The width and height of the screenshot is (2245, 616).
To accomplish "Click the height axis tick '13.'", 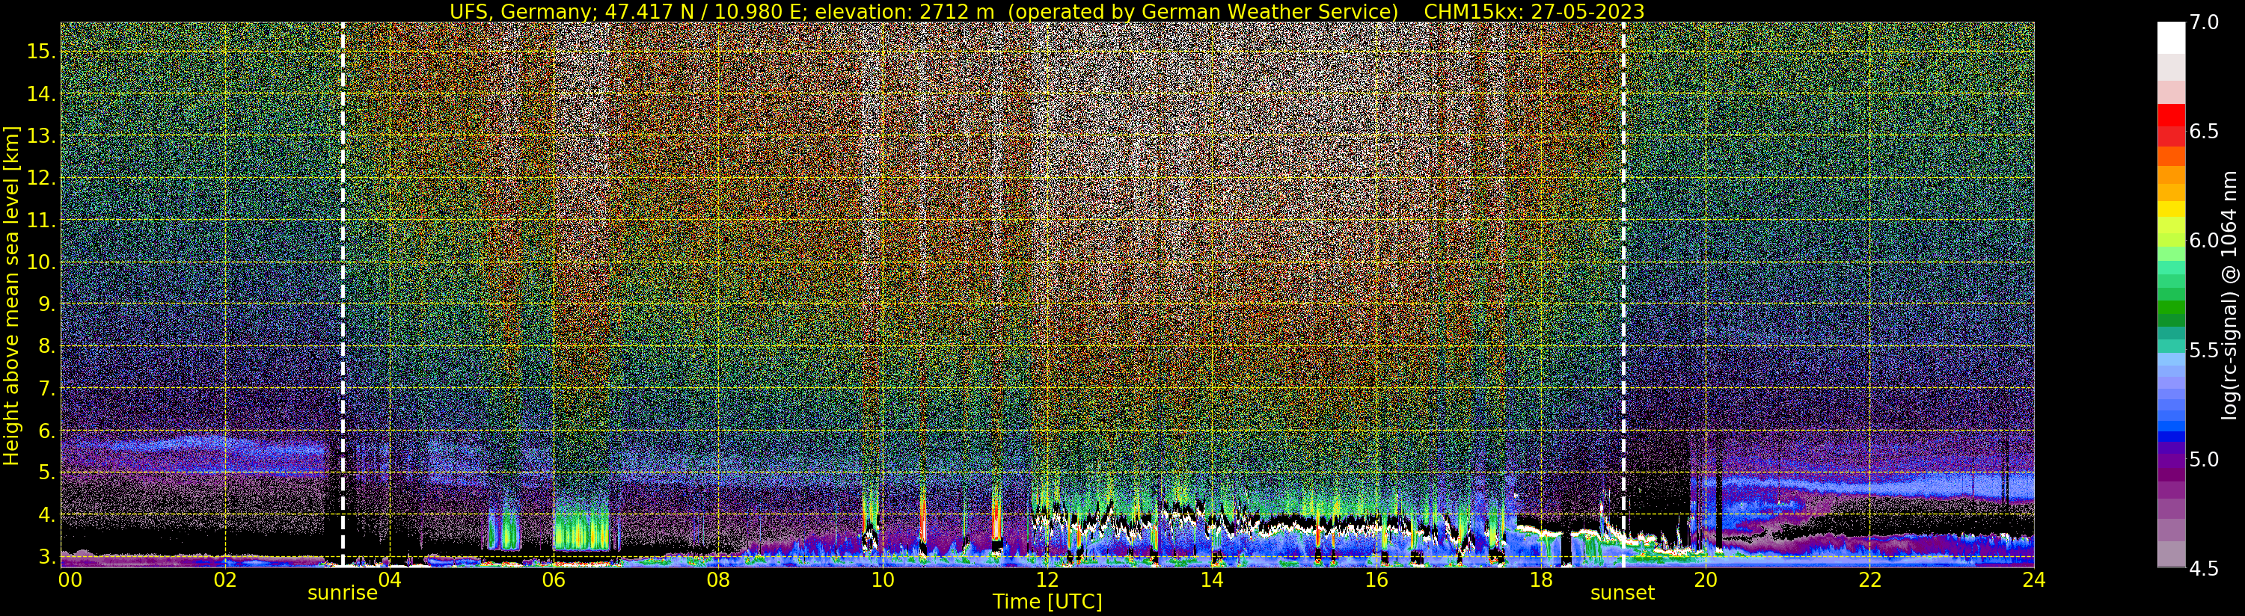I will pos(40,136).
